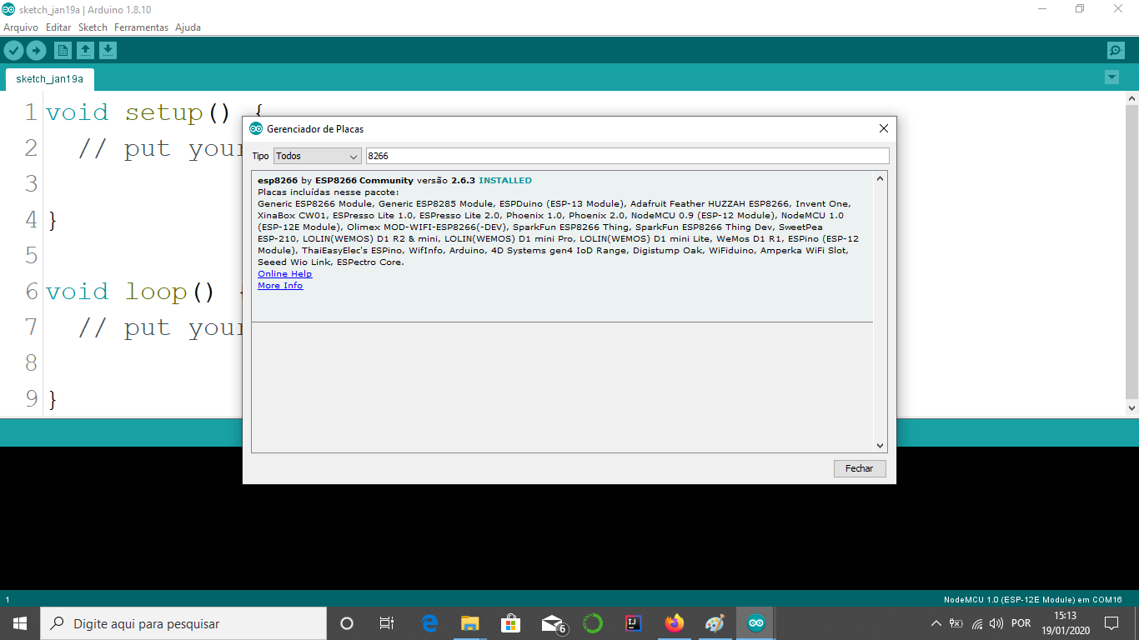Switch to Arduino icon on taskbar

point(755,623)
